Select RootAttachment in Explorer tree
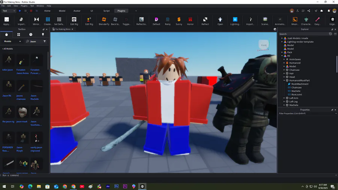338x190 pixels. click(300, 84)
